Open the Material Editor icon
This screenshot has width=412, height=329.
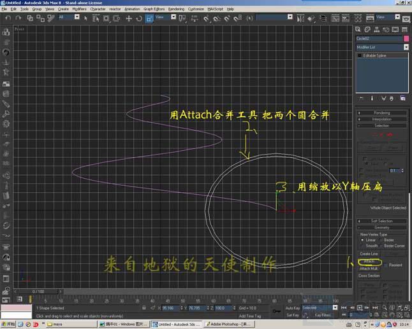pyautogui.click(x=358, y=18)
